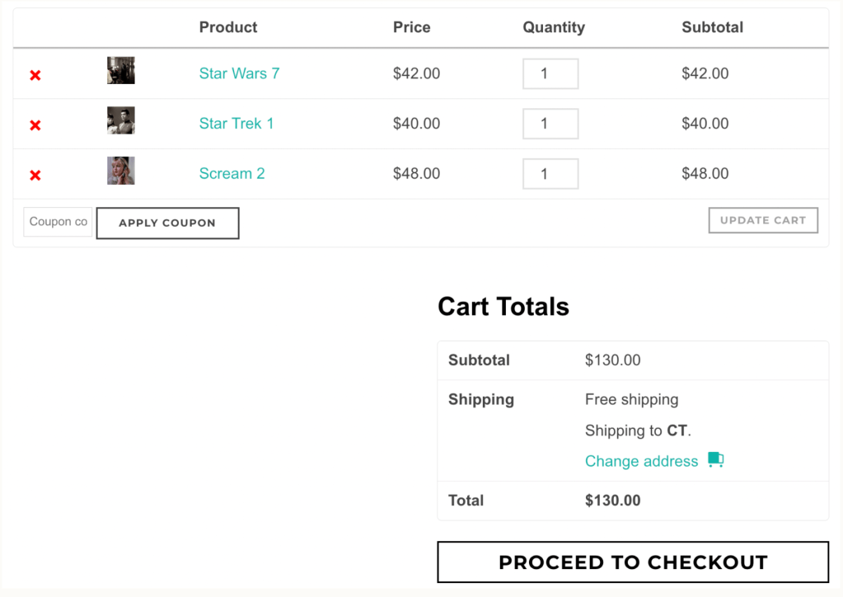Image resolution: width=843 pixels, height=597 pixels.
Task: Click the Product column header
Action: click(228, 27)
